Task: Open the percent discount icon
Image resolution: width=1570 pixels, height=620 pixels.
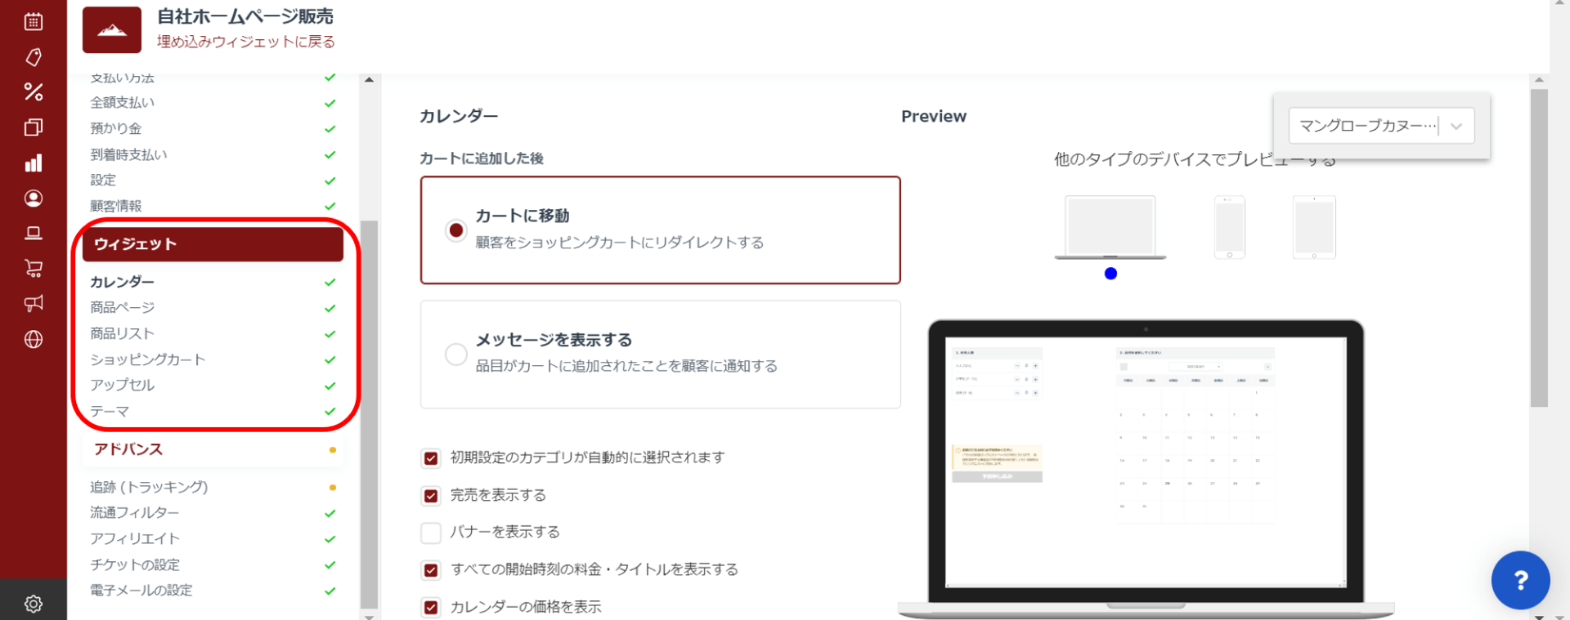Action: 34,91
